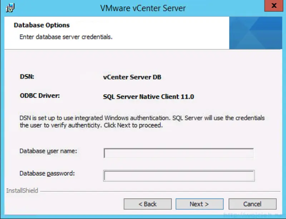Click the Next button to proceed
This screenshot has width=286, height=219.
click(199, 204)
